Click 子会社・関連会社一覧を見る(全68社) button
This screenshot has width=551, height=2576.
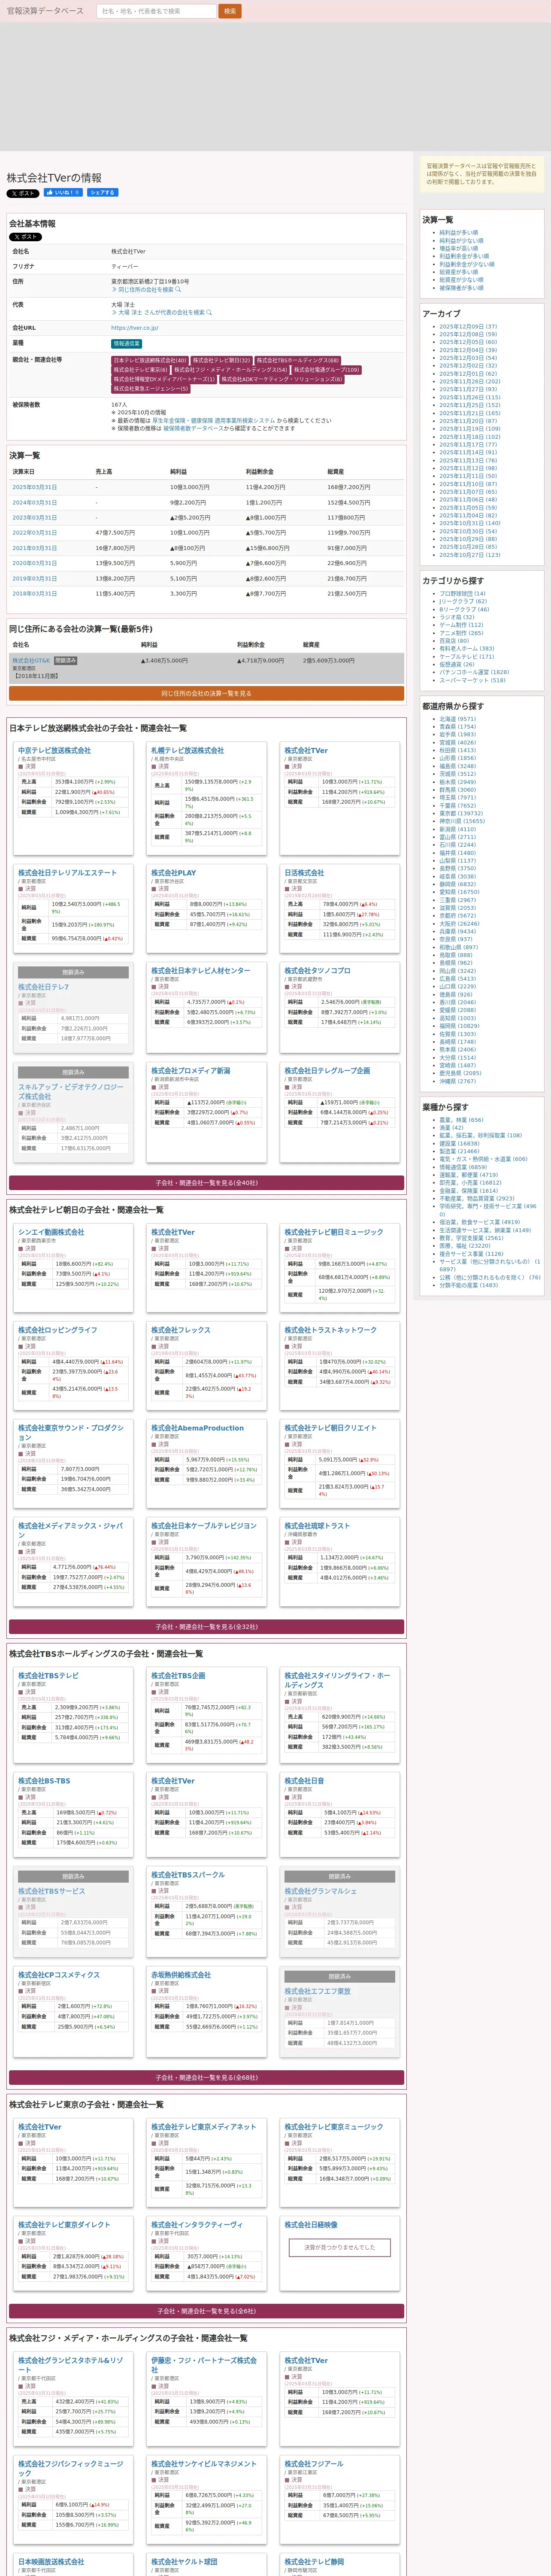207,2078
